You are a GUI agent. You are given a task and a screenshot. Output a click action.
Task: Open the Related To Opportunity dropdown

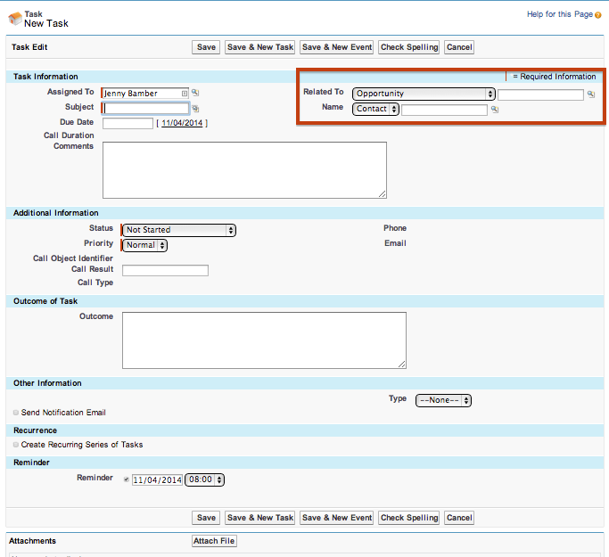pos(424,94)
